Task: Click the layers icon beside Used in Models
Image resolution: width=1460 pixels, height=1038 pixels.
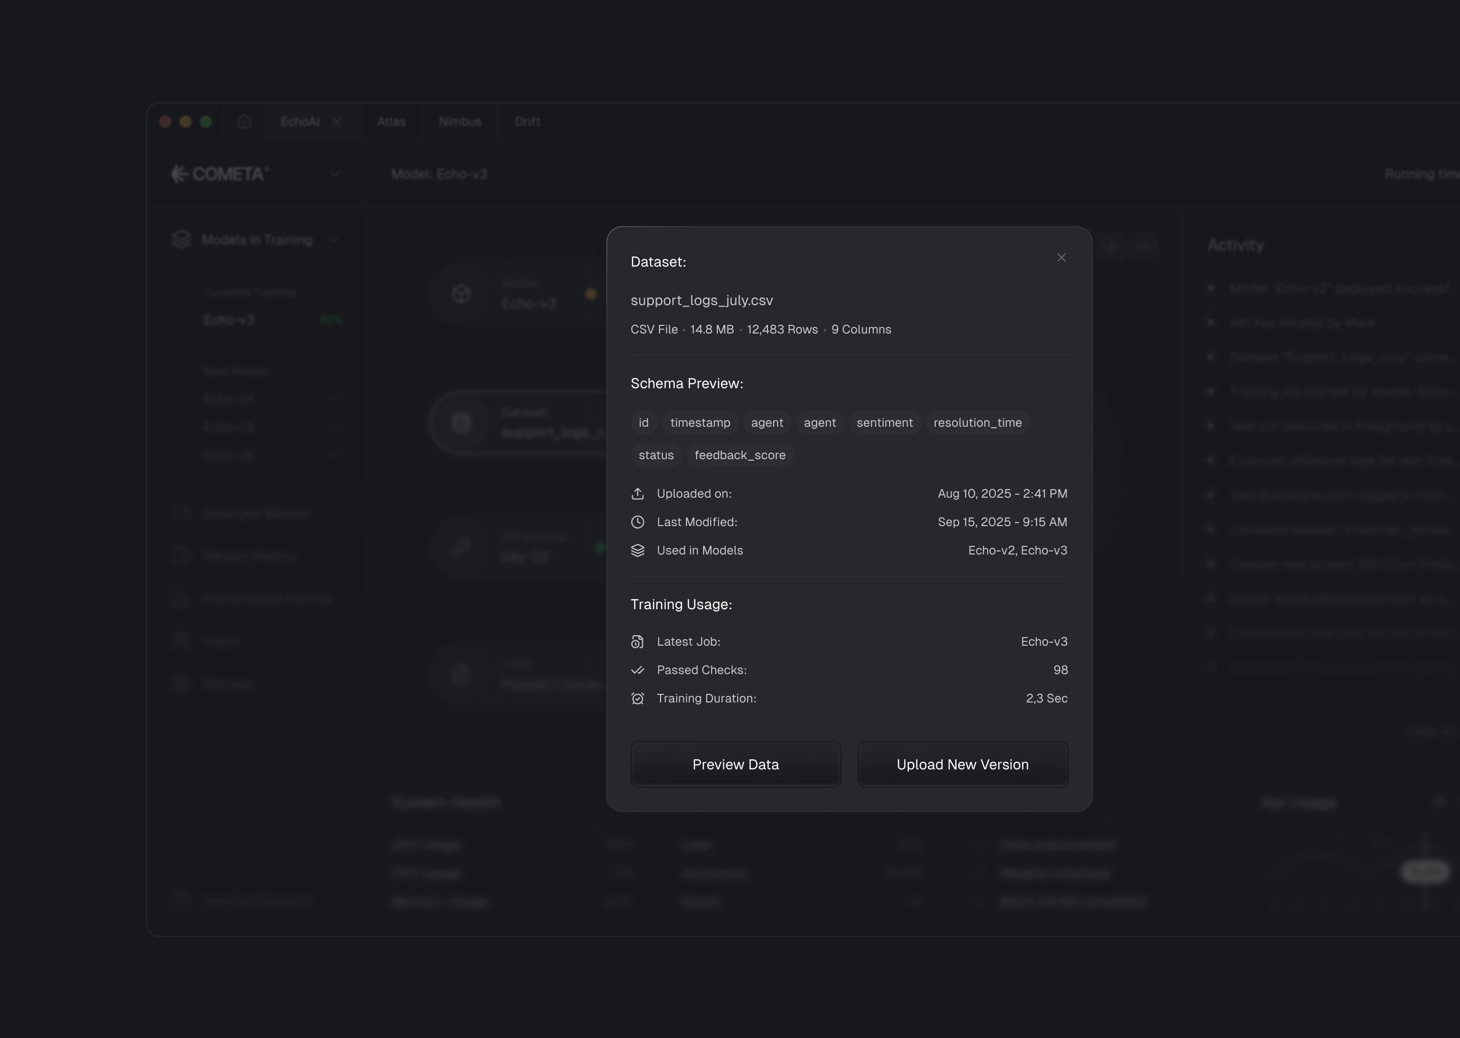Action: (x=637, y=551)
